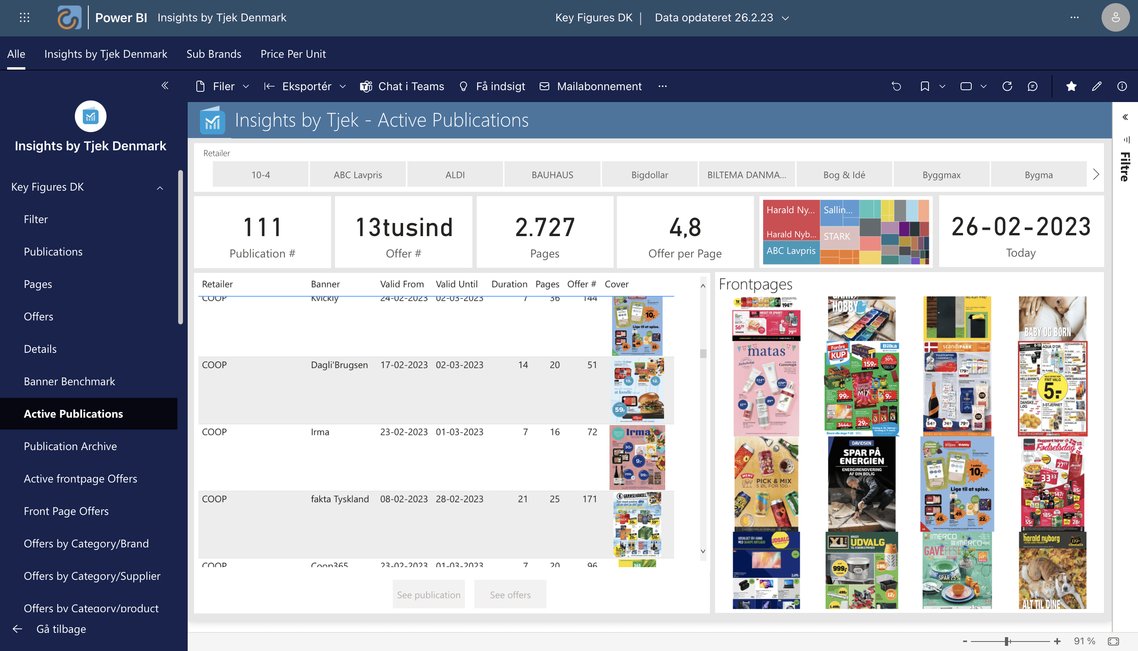Refresh the report with refresh icon
This screenshot has width=1138, height=651.
point(1007,86)
